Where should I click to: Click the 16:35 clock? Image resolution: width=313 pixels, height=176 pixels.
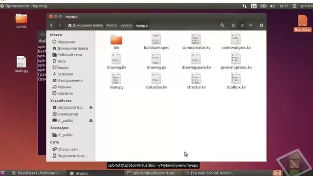pyautogui.click(x=284, y=6)
